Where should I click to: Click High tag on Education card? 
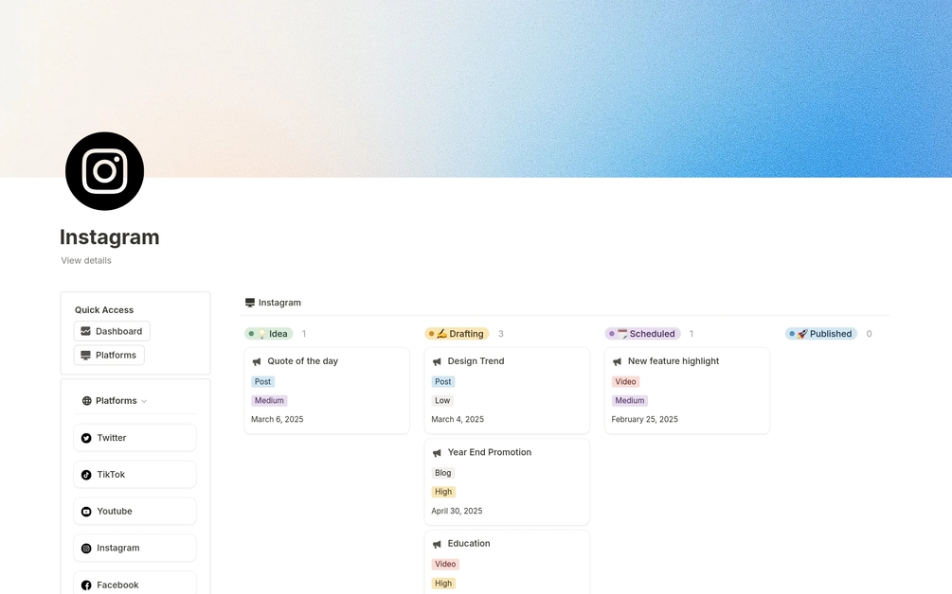pos(443,583)
